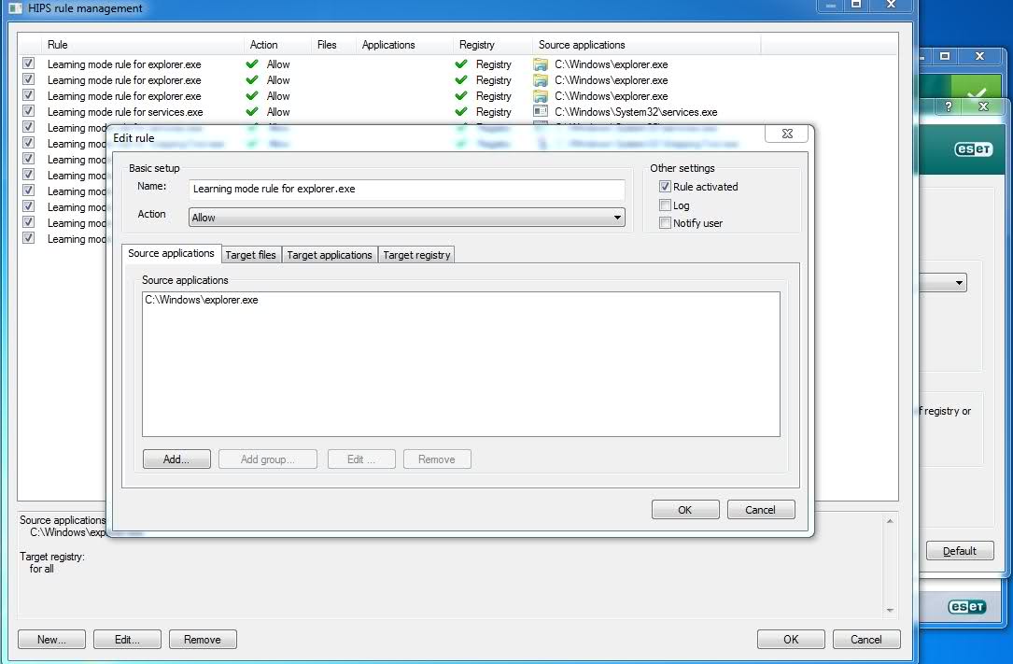Click the rule Name text field
Screen dimensions: 1013x664
click(x=406, y=189)
